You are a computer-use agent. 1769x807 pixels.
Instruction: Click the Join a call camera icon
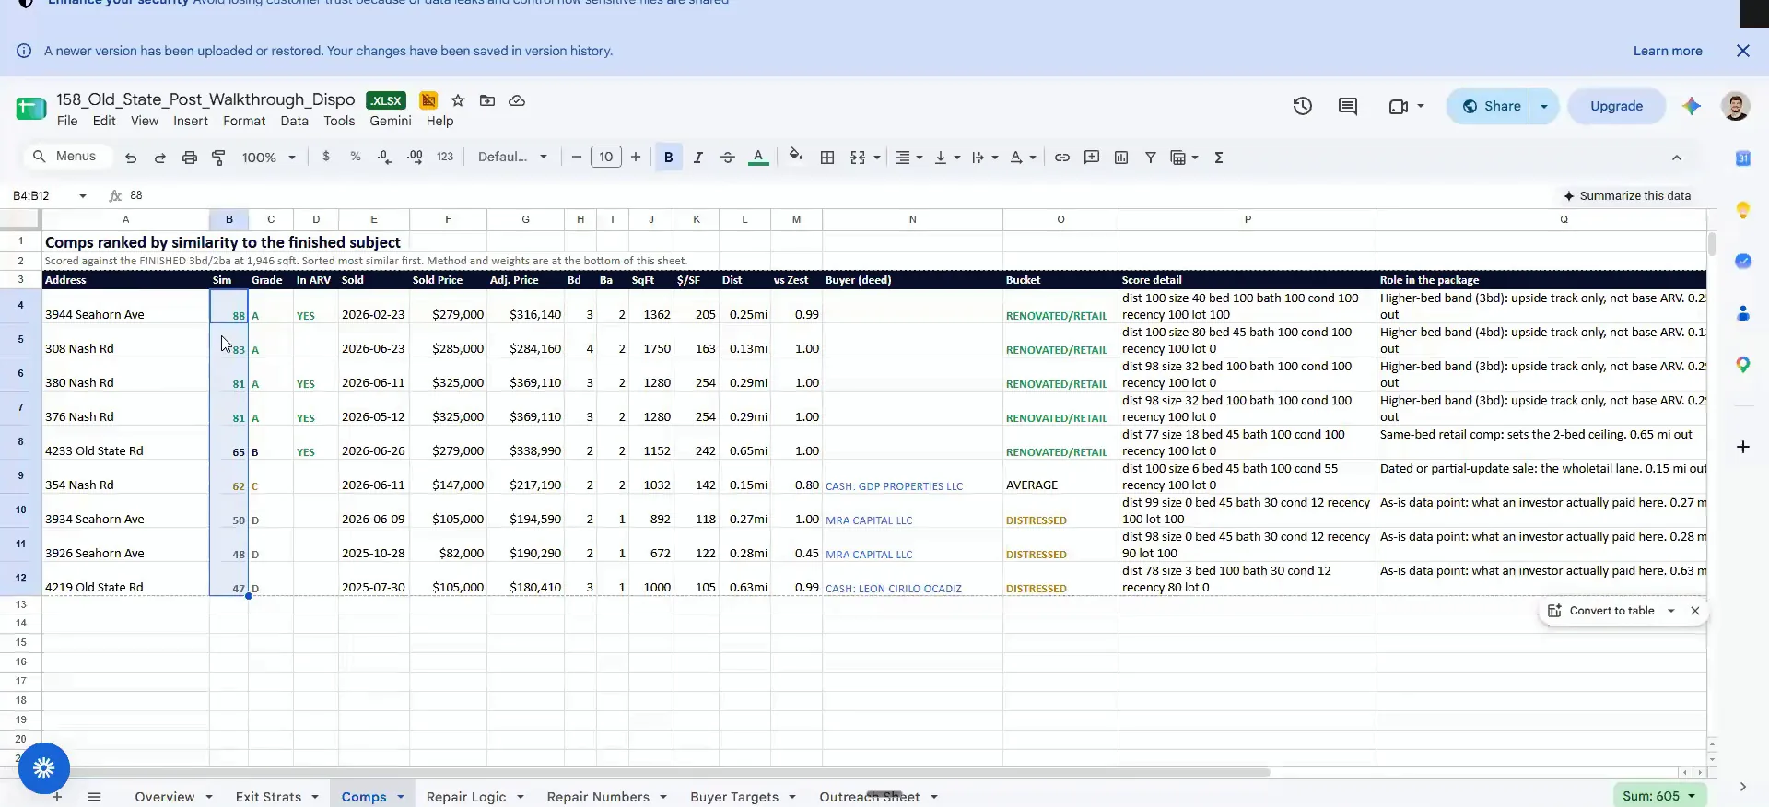click(1399, 106)
